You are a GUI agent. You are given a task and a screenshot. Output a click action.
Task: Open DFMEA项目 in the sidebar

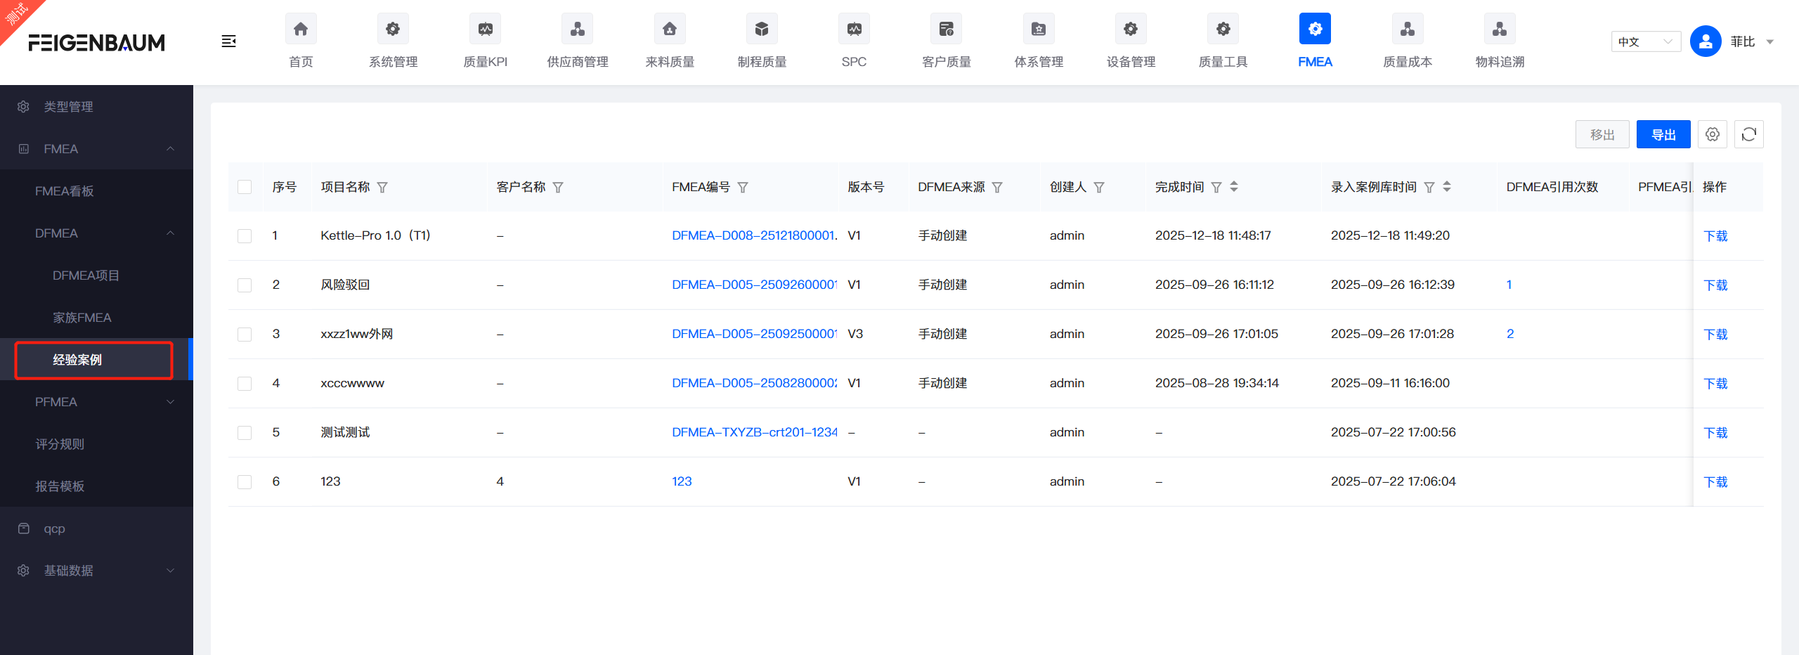pos(86,275)
